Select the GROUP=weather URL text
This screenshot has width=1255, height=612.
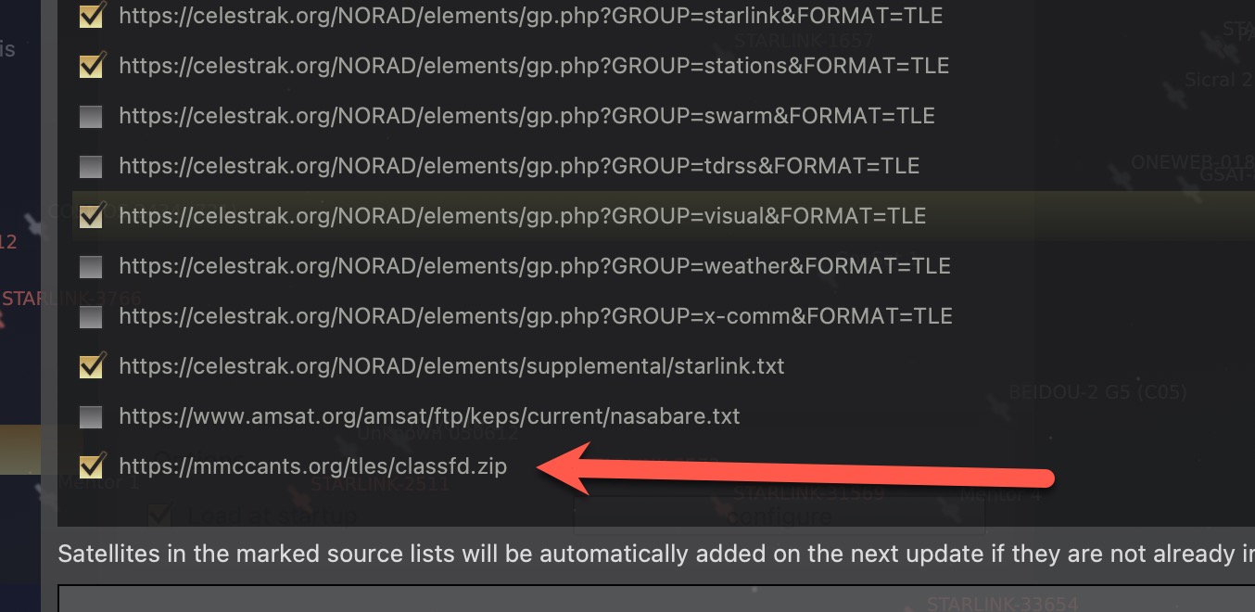(x=535, y=267)
